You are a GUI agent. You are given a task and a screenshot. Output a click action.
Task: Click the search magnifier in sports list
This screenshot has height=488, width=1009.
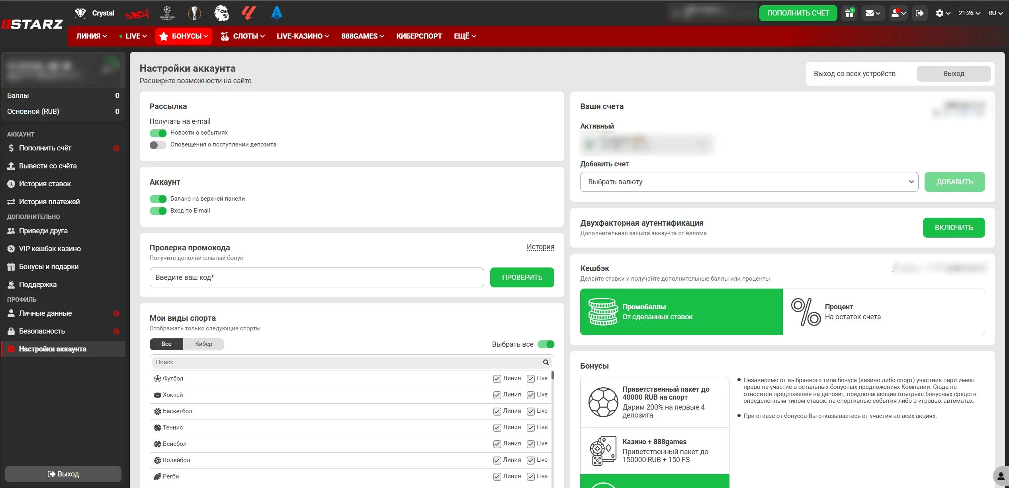(546, 362)
